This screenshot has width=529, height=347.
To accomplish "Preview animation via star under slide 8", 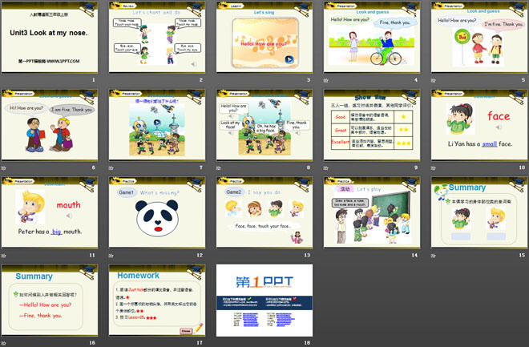I will pyautogui.click(x=218, y=168).
